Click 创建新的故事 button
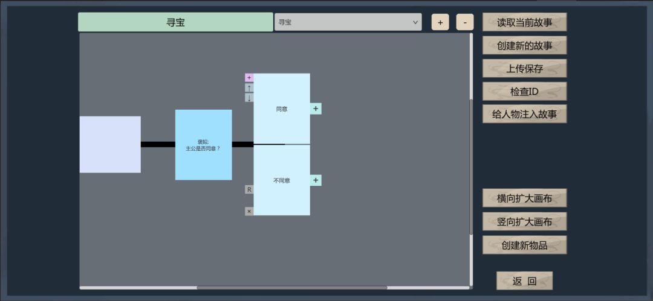 [524, 45]
